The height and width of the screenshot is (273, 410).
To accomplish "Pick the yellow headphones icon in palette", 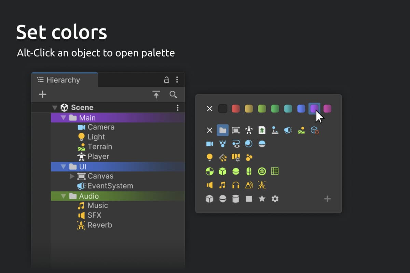I will 235,185.
